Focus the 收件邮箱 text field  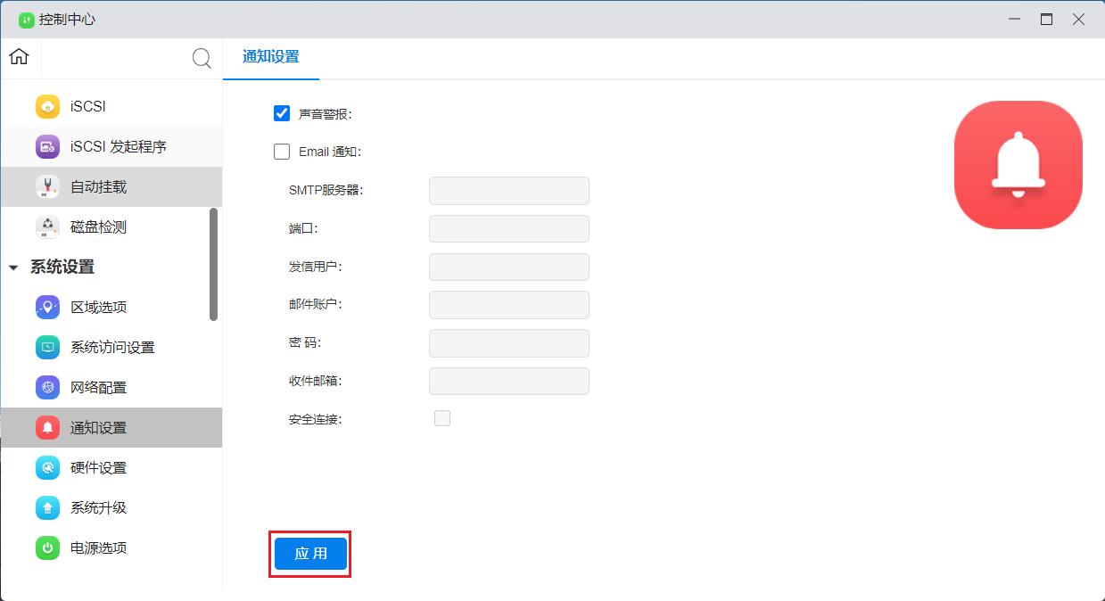click(x=508, y=381)
